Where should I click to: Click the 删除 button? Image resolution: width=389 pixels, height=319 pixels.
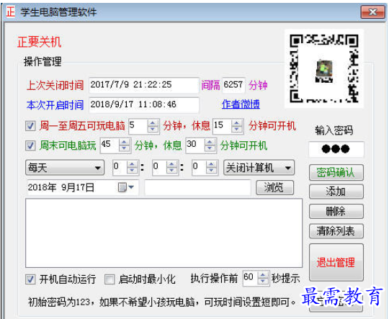pos(336,211)
